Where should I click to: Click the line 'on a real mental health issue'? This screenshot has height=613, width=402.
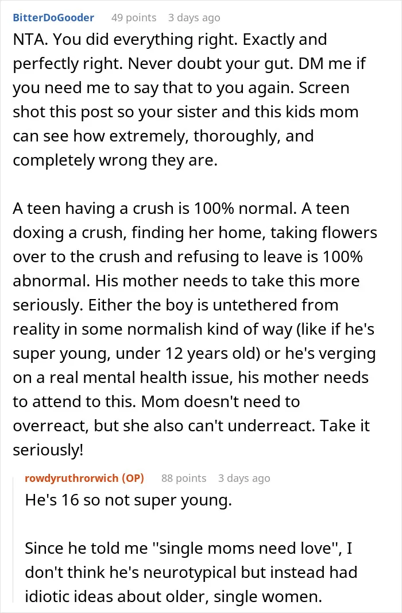point(191,378)
